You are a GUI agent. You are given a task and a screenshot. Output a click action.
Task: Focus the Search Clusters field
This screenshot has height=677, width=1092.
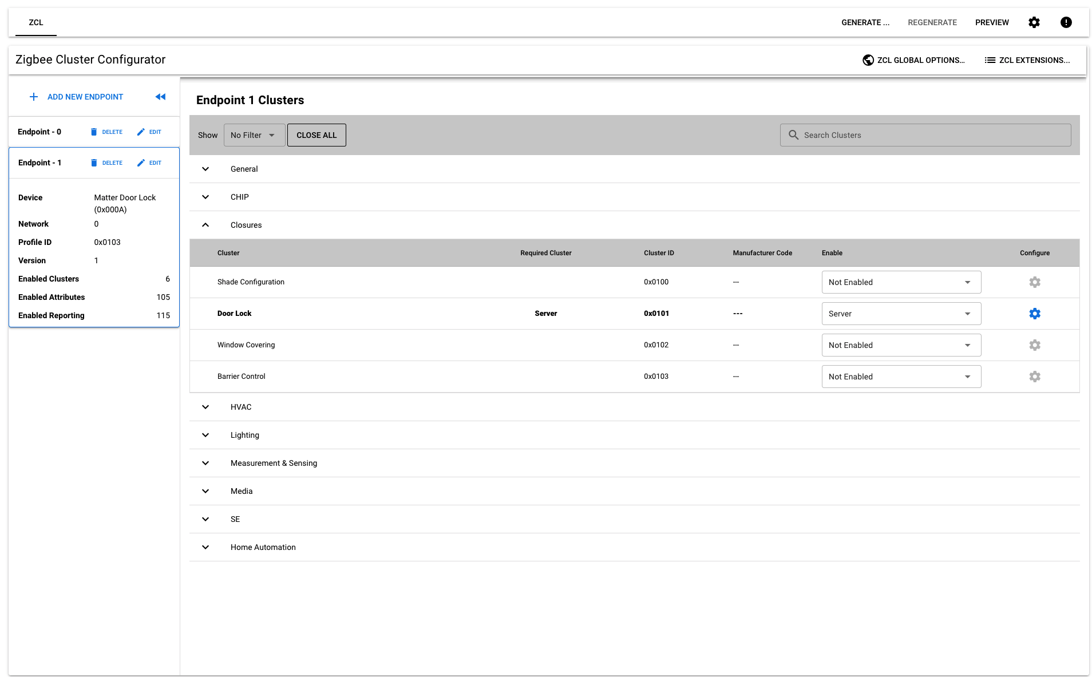(x=925, y=135)
